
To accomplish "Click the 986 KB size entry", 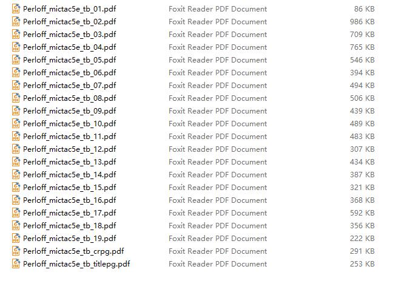I will tap(362, 22).
